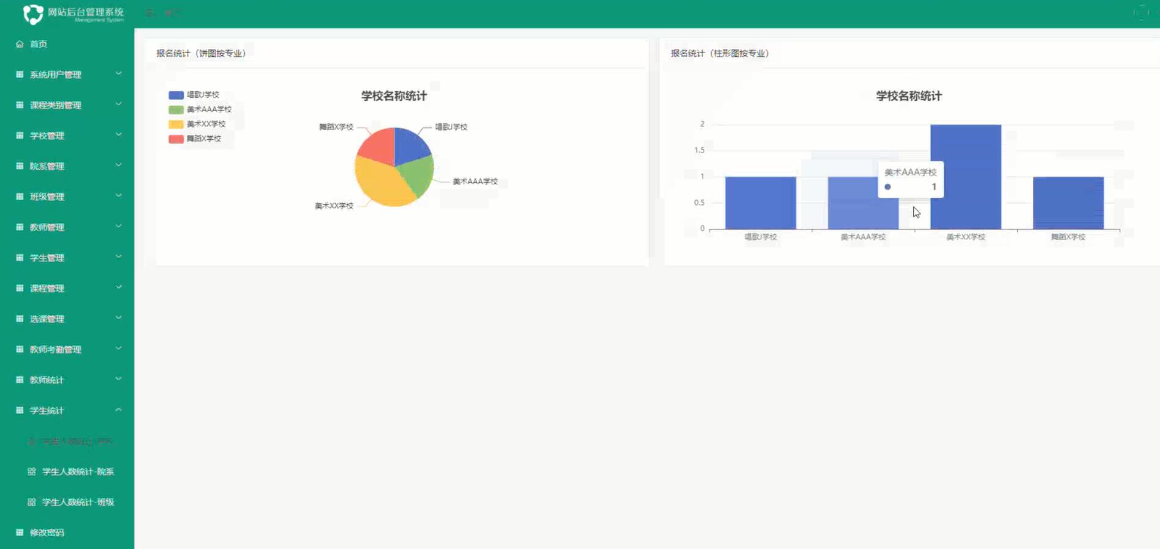Open the 教师考勤管理 menu label
This screenshot has height=549, width=1160.
pyautogui.click(x=56, y=349)
